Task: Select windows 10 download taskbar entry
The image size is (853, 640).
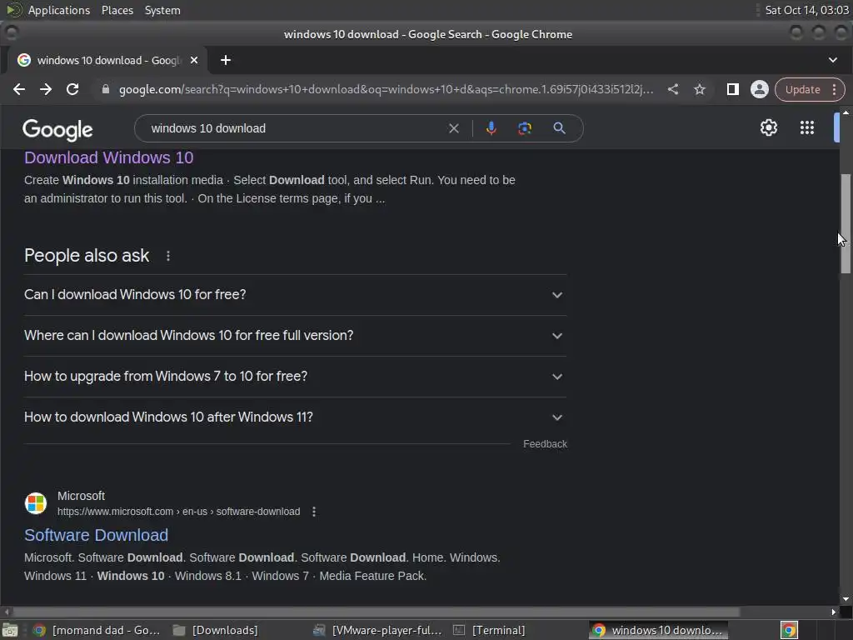Action: pyautogui.click(x=659, y=630)
